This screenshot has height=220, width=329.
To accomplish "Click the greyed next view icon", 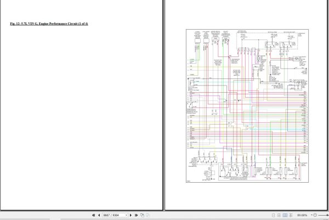I will [148, 215].
